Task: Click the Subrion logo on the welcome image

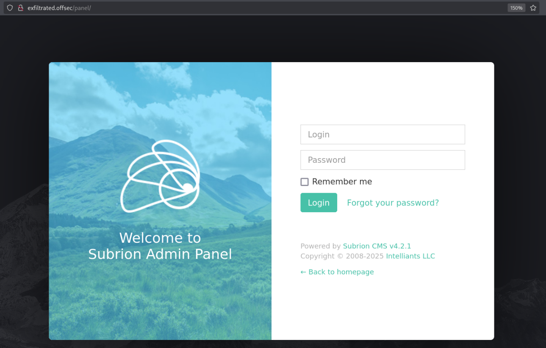Action: click(x=160, y=175)
